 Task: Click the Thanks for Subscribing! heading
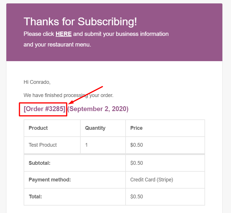point(80,21)
